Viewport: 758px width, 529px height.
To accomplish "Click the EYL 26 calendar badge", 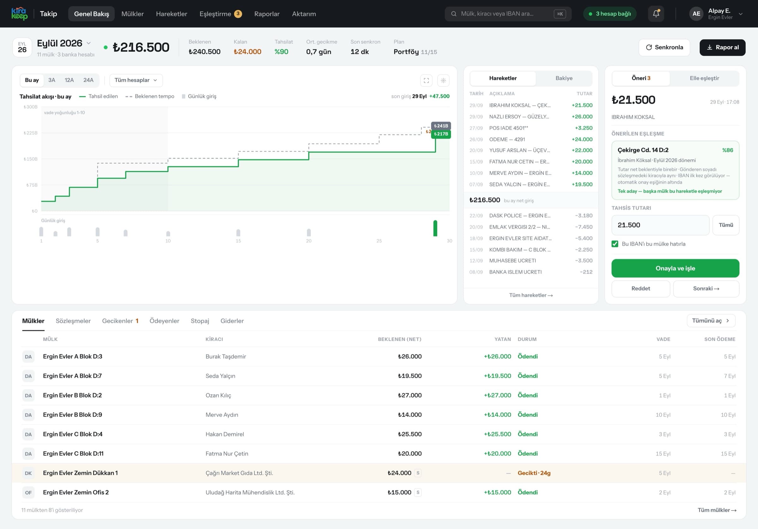I will coord(22,47).
